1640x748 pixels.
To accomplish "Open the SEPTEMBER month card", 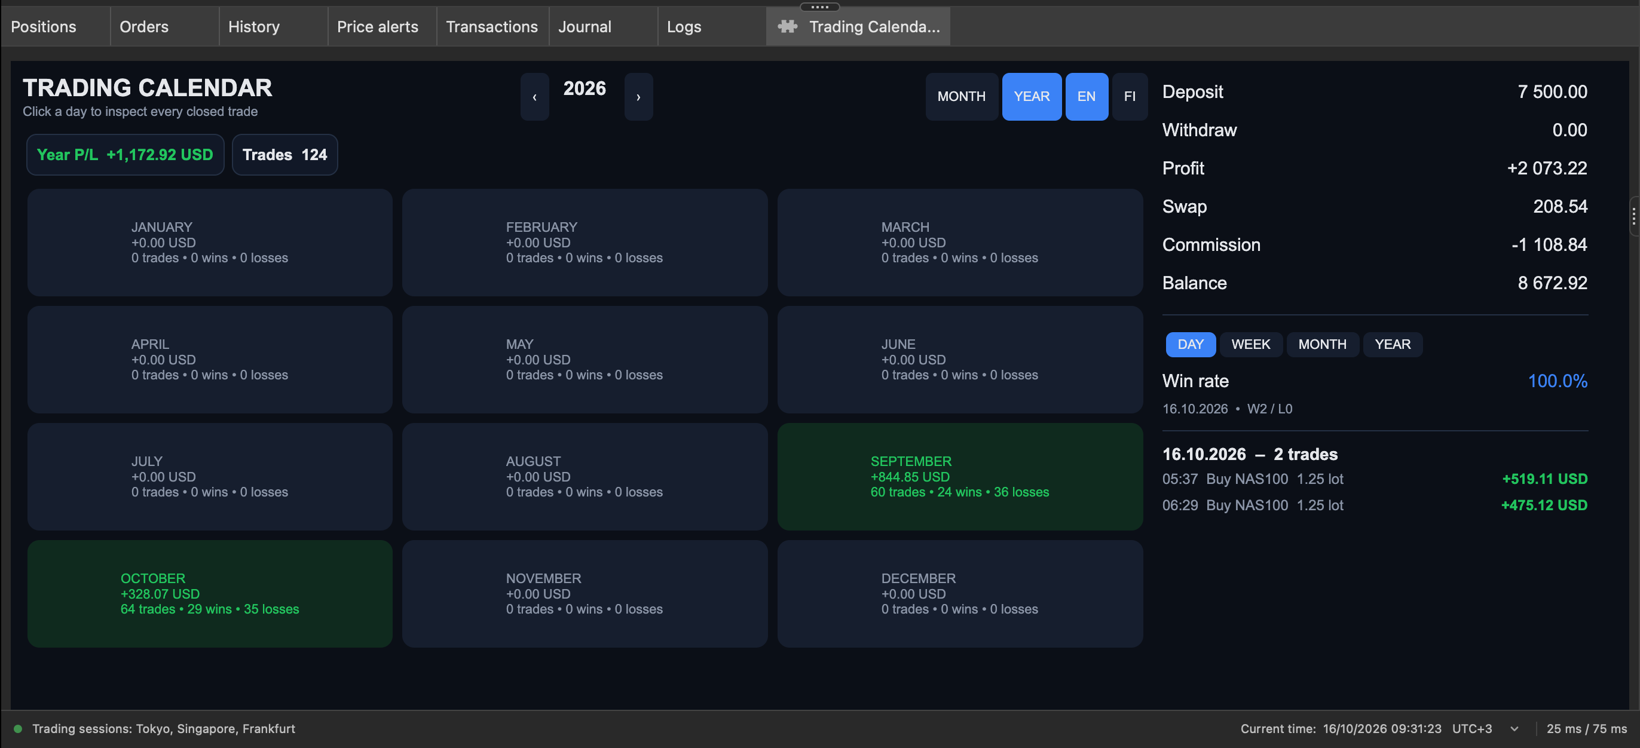I will coord(960,477).
